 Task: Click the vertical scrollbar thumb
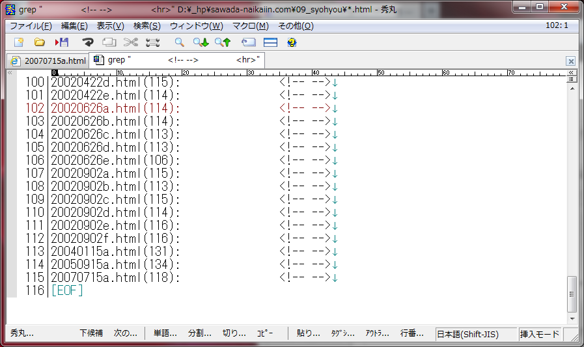click(x=572, y=294)
